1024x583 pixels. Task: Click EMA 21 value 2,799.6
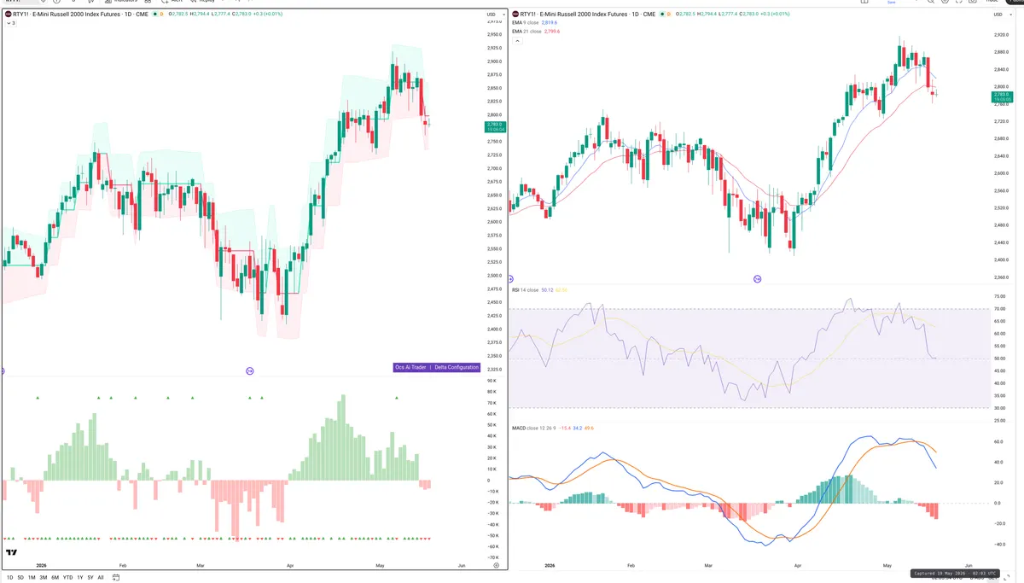(550, 32)
